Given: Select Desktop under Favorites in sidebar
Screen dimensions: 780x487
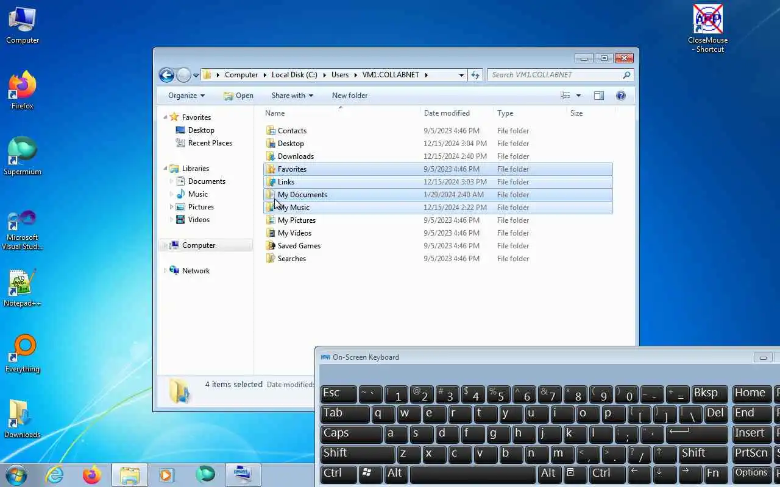Looking at the screenshot, I should pyautogui.click(x=201, y=130).
